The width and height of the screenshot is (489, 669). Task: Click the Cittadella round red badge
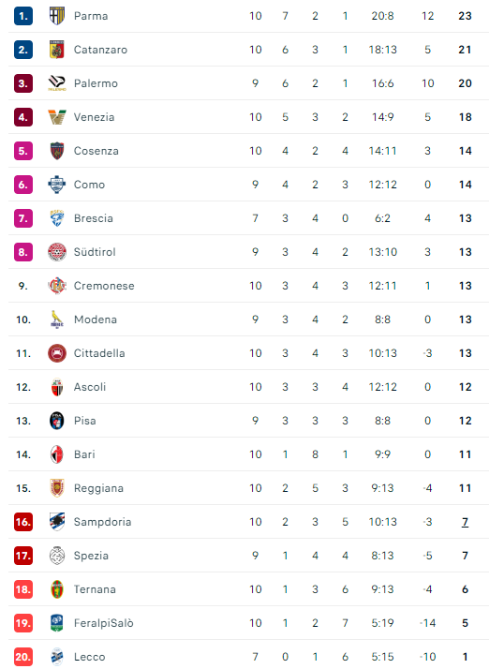pos(57,353)
